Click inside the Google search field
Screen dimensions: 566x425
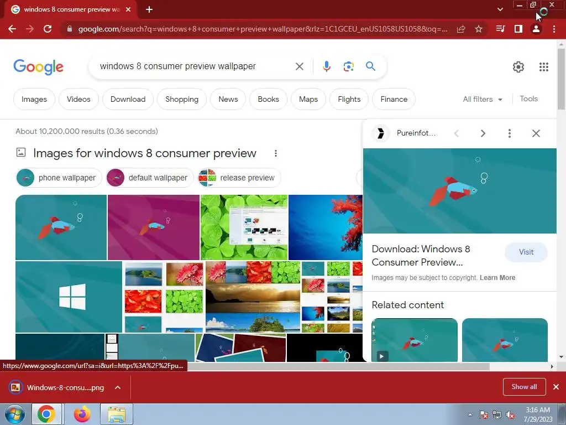click(195, 66)
